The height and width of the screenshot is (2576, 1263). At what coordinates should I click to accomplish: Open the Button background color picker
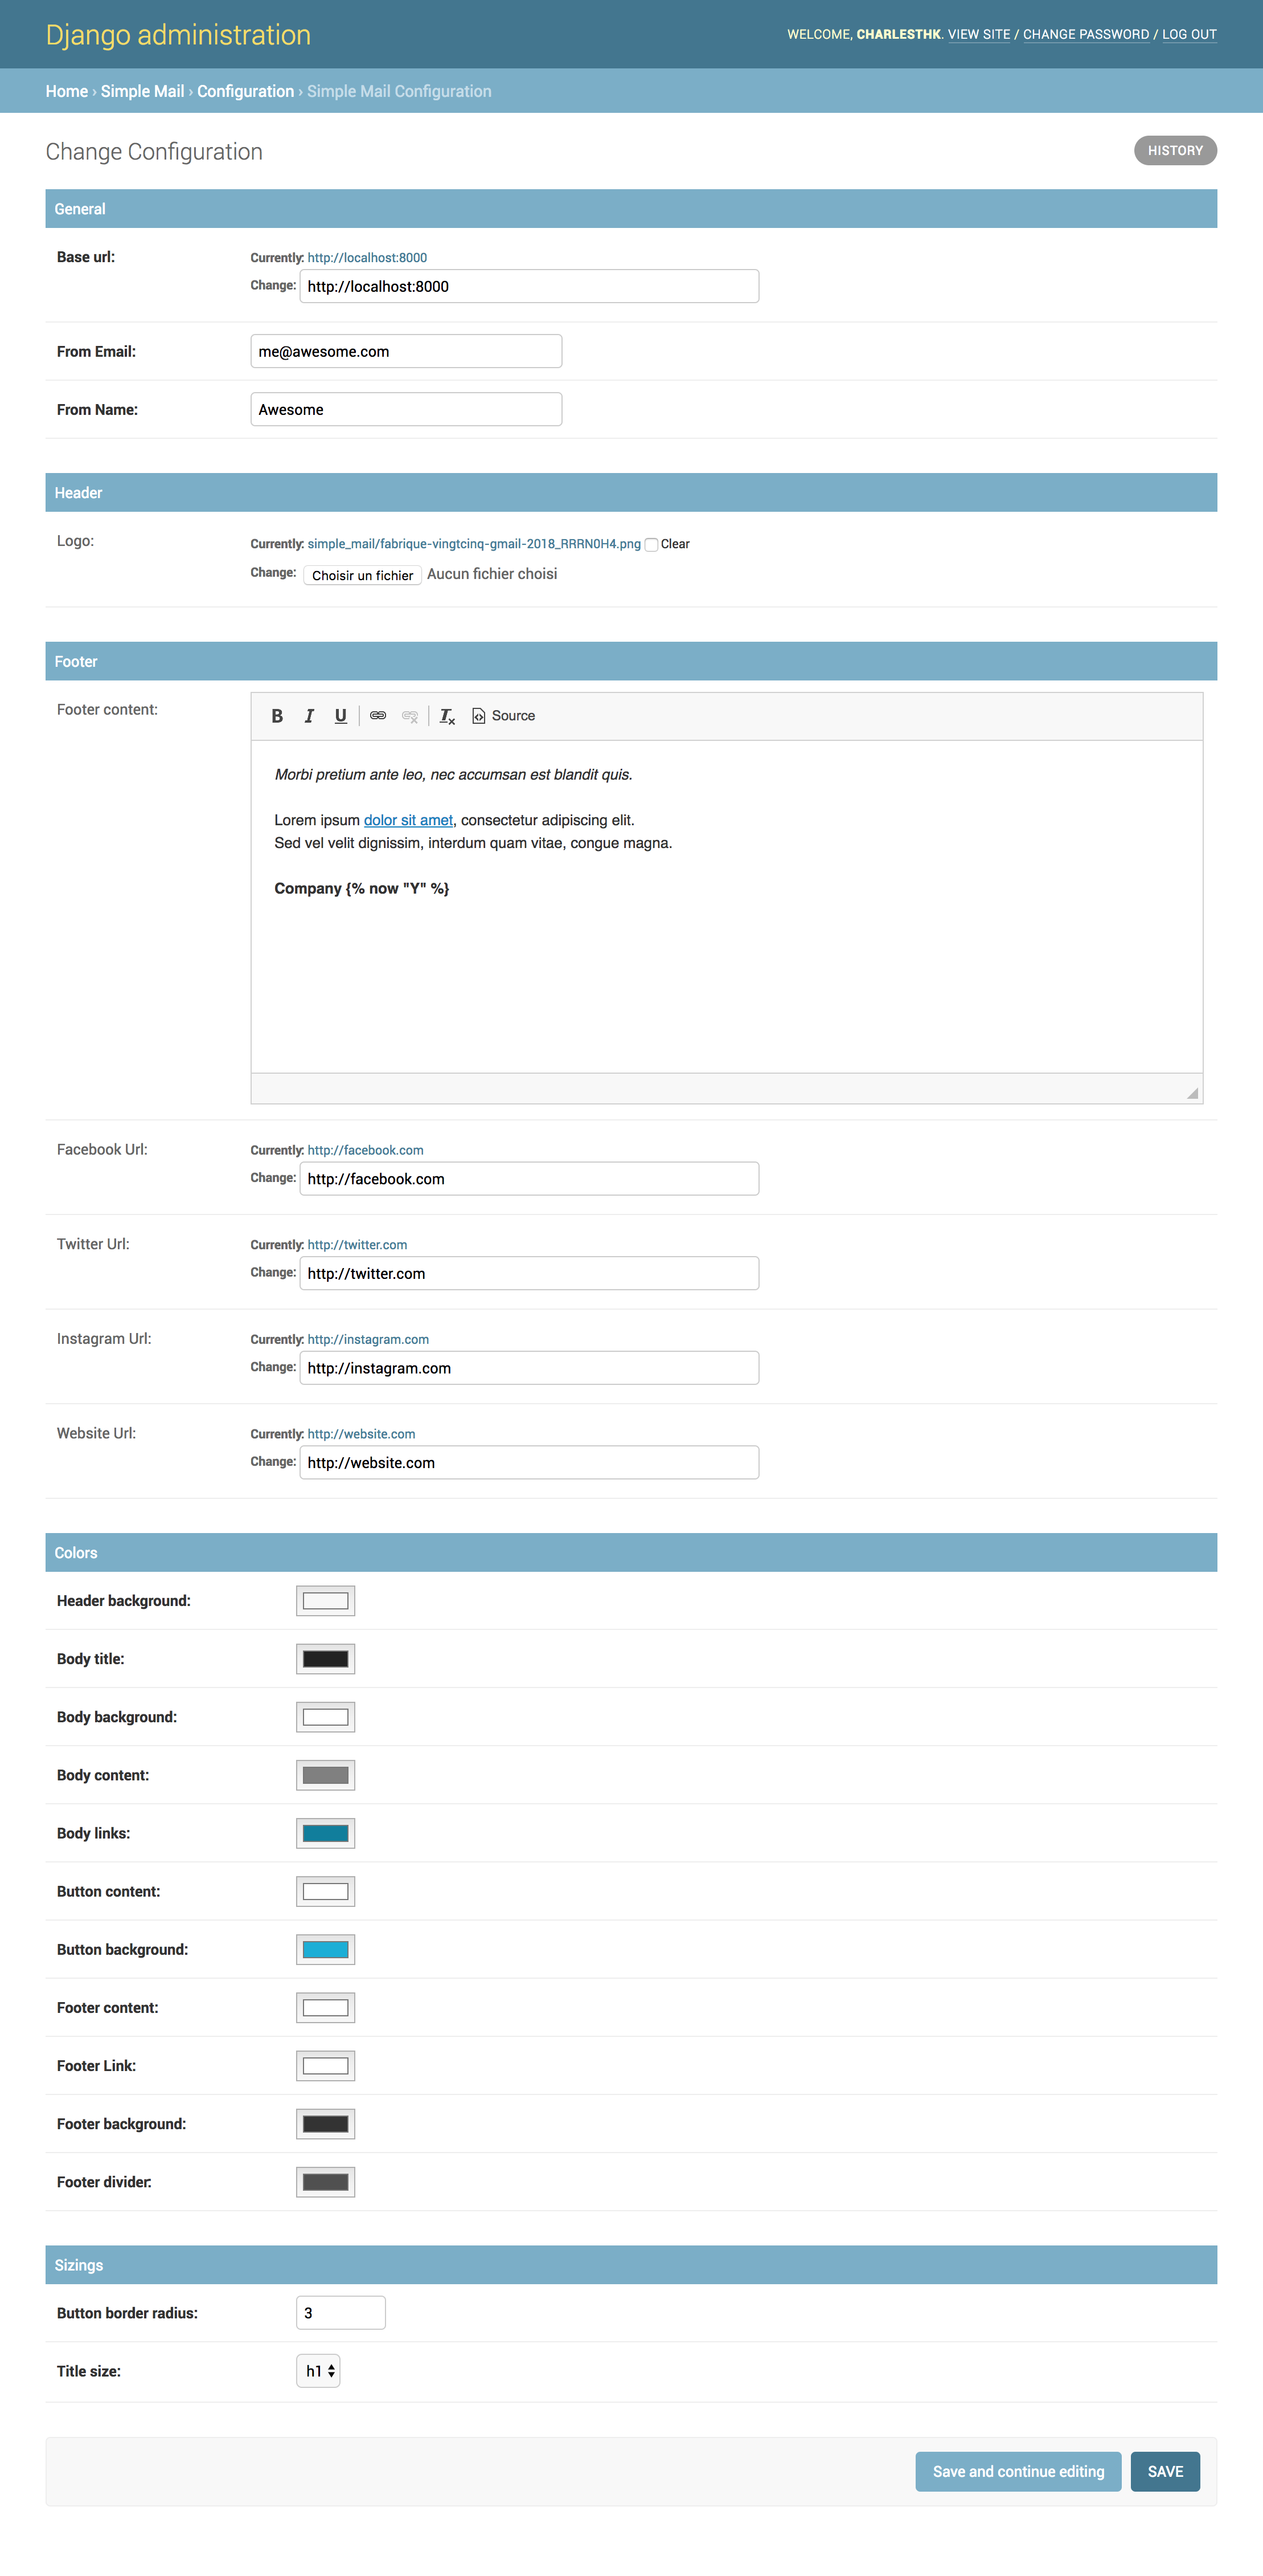coord(325,1948)
